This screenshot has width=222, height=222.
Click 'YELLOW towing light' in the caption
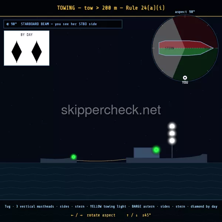click(108, 206)
